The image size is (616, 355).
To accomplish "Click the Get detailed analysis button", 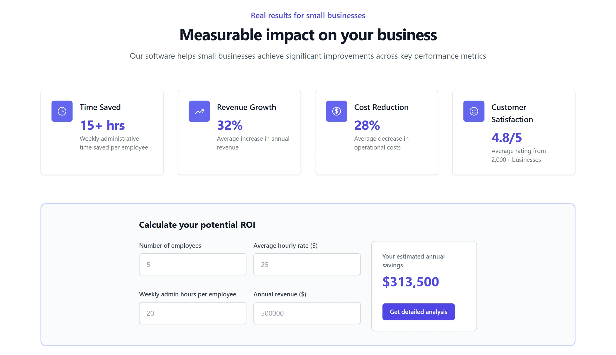I will click(x=419, y=312).
